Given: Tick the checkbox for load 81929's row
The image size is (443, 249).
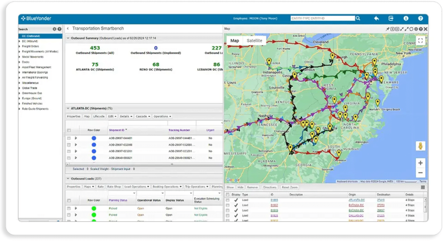Looking at the screenshot, I should [229, 216].
